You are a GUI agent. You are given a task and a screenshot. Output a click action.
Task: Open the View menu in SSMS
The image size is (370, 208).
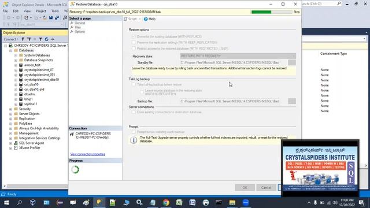click(27, 11)
